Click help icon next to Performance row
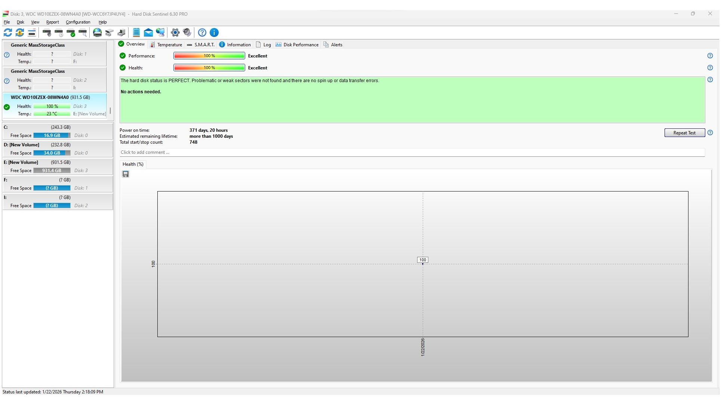 [x=710, y=56]
